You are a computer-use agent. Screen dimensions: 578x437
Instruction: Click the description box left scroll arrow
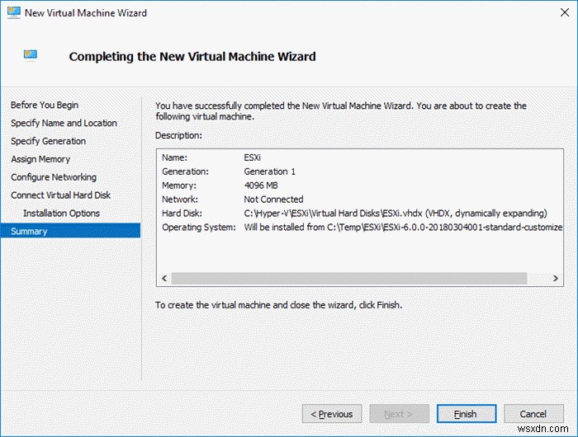point(164,279)
